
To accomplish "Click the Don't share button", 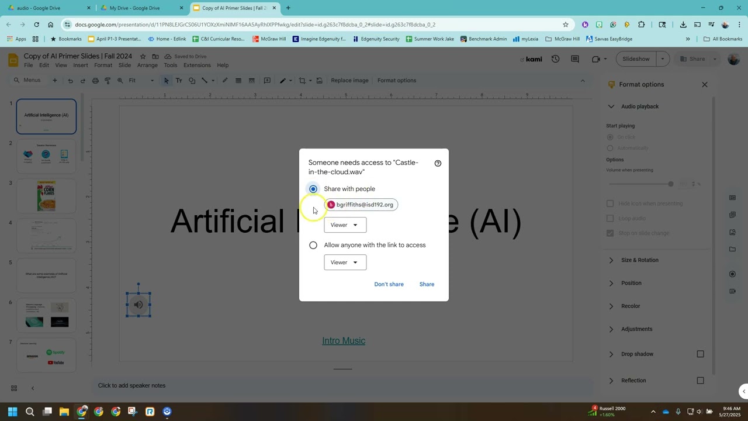I will 389,284.
